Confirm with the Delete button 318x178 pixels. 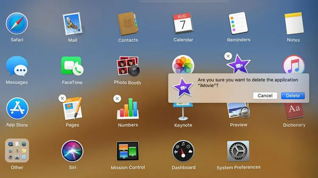(x=293, y=96)
